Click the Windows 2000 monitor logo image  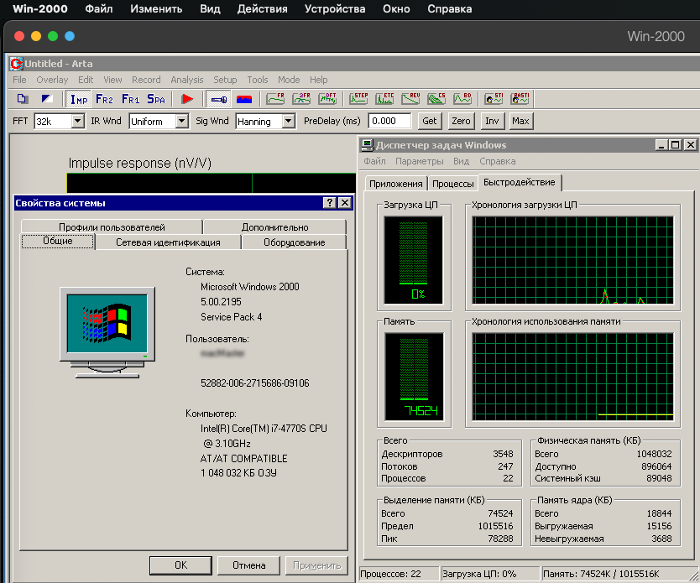(x=107, y=333)
